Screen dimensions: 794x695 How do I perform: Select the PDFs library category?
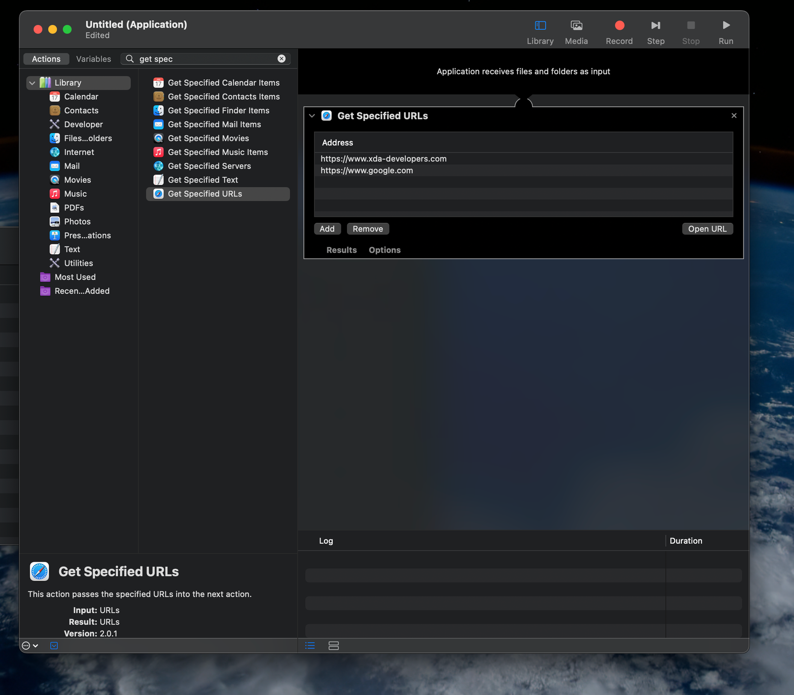point(74,207)
